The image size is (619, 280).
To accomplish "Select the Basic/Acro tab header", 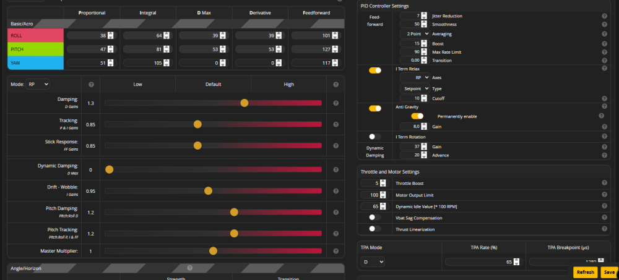I will coord(23,23).
